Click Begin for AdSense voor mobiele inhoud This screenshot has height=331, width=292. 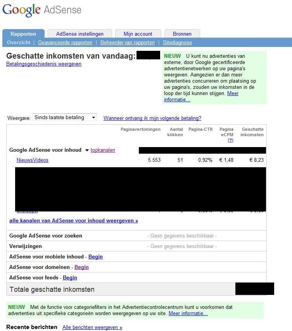pos(95,257)
